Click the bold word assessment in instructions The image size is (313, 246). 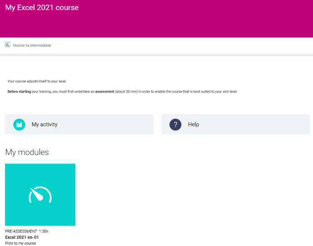pos(104,92)
